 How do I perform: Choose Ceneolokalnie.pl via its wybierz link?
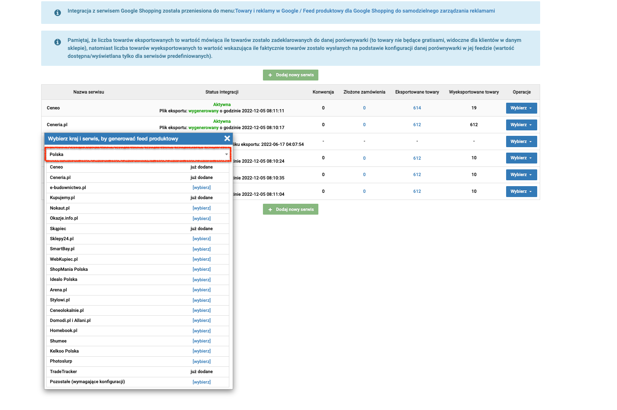[x=202, y=310]
